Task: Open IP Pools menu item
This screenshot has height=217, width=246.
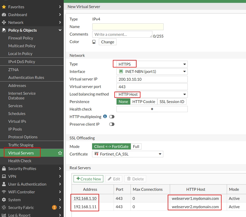Action: point(15,129)
